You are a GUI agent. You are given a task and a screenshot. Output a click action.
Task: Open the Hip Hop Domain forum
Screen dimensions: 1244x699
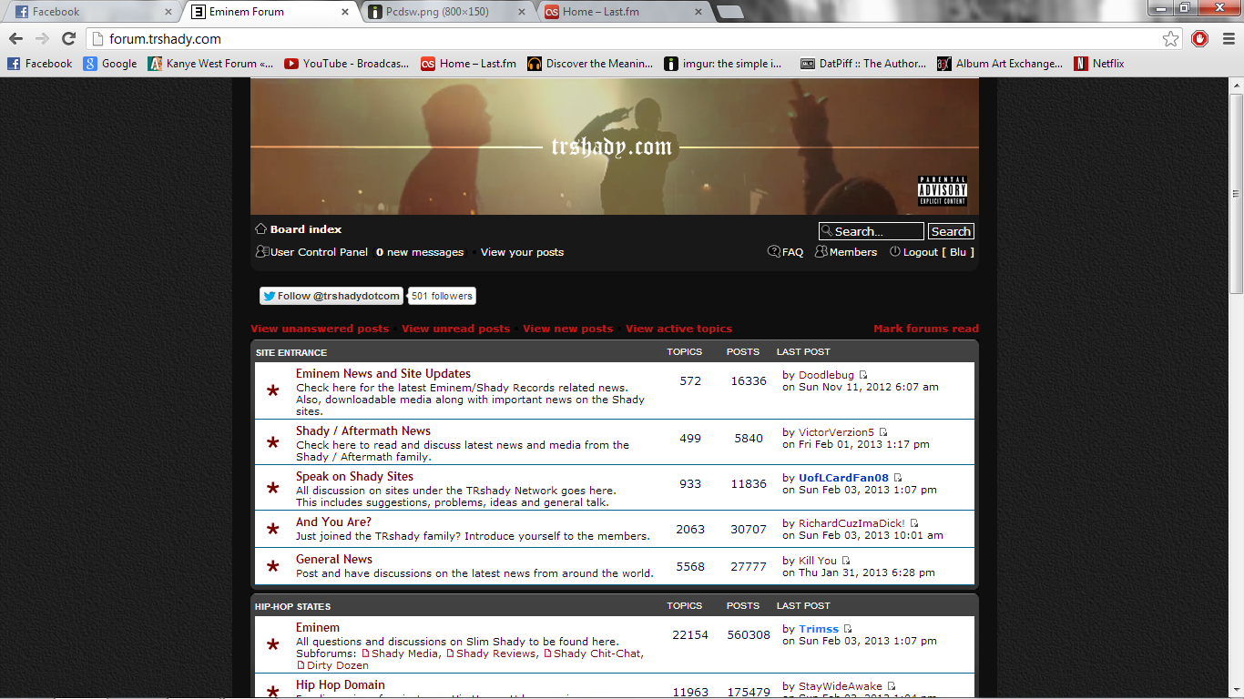click(341, 684)
